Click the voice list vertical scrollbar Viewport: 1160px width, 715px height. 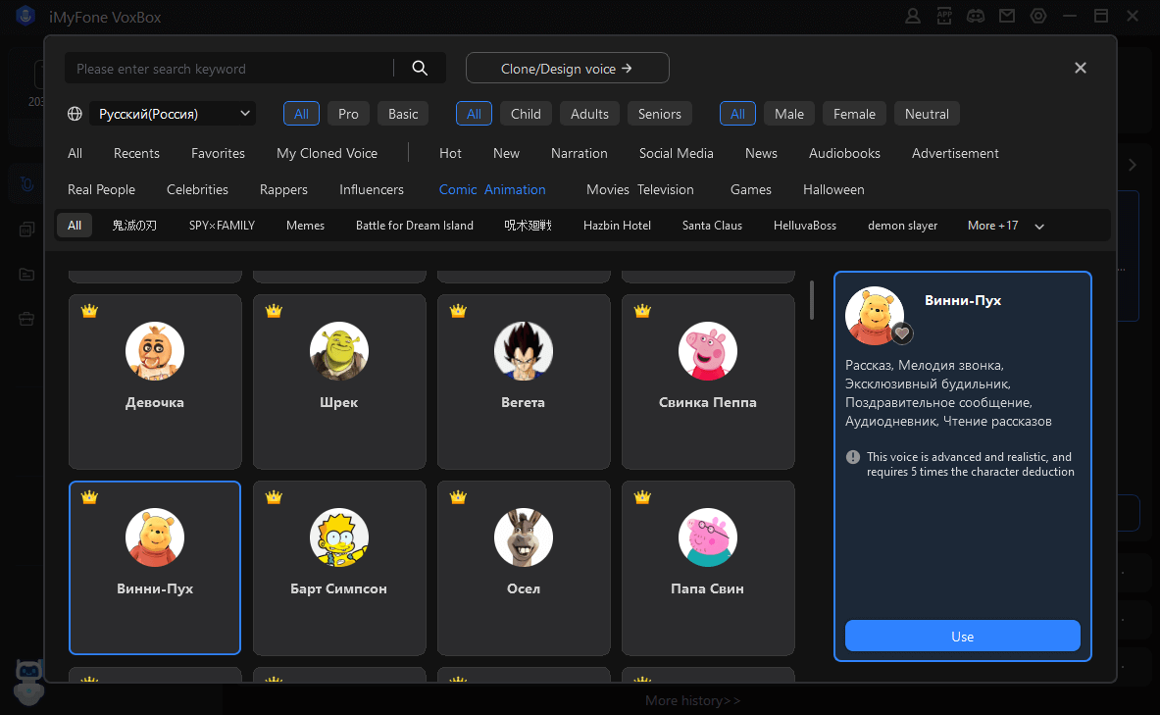point(812,300)
